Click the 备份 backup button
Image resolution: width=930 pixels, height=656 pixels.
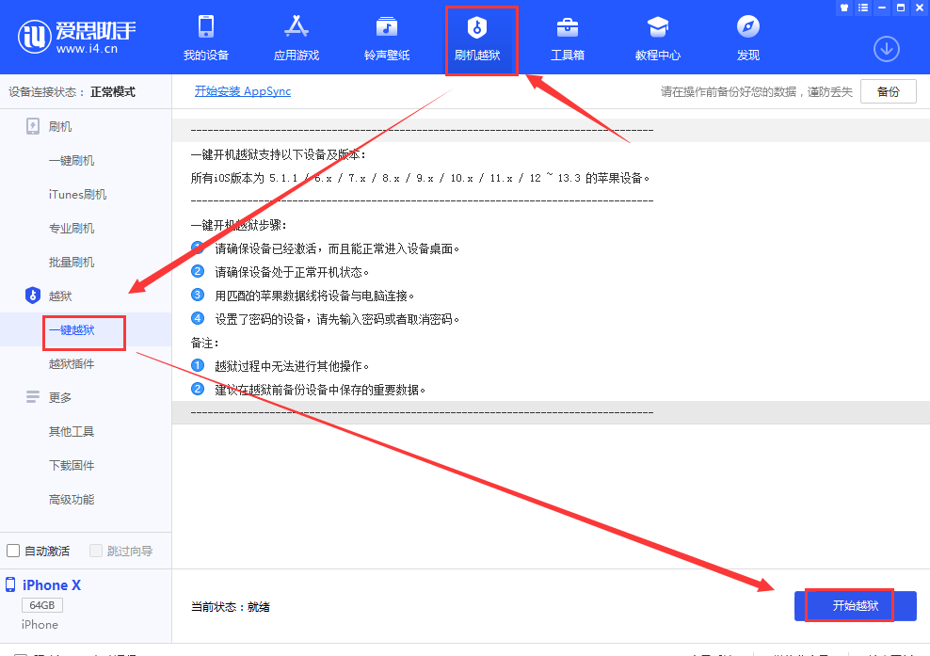pos(888,91)
